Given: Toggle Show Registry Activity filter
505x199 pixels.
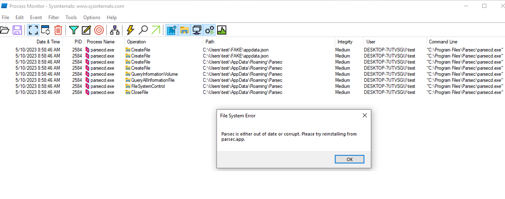Looking at the screenshot, I should 171,30.
